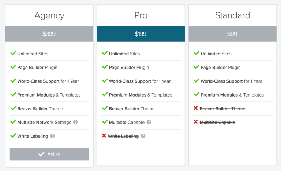The width and height of the screenshot is (281, 171).
Task: Click green check beside Standard Premium Modules
Action: (196, 94)
